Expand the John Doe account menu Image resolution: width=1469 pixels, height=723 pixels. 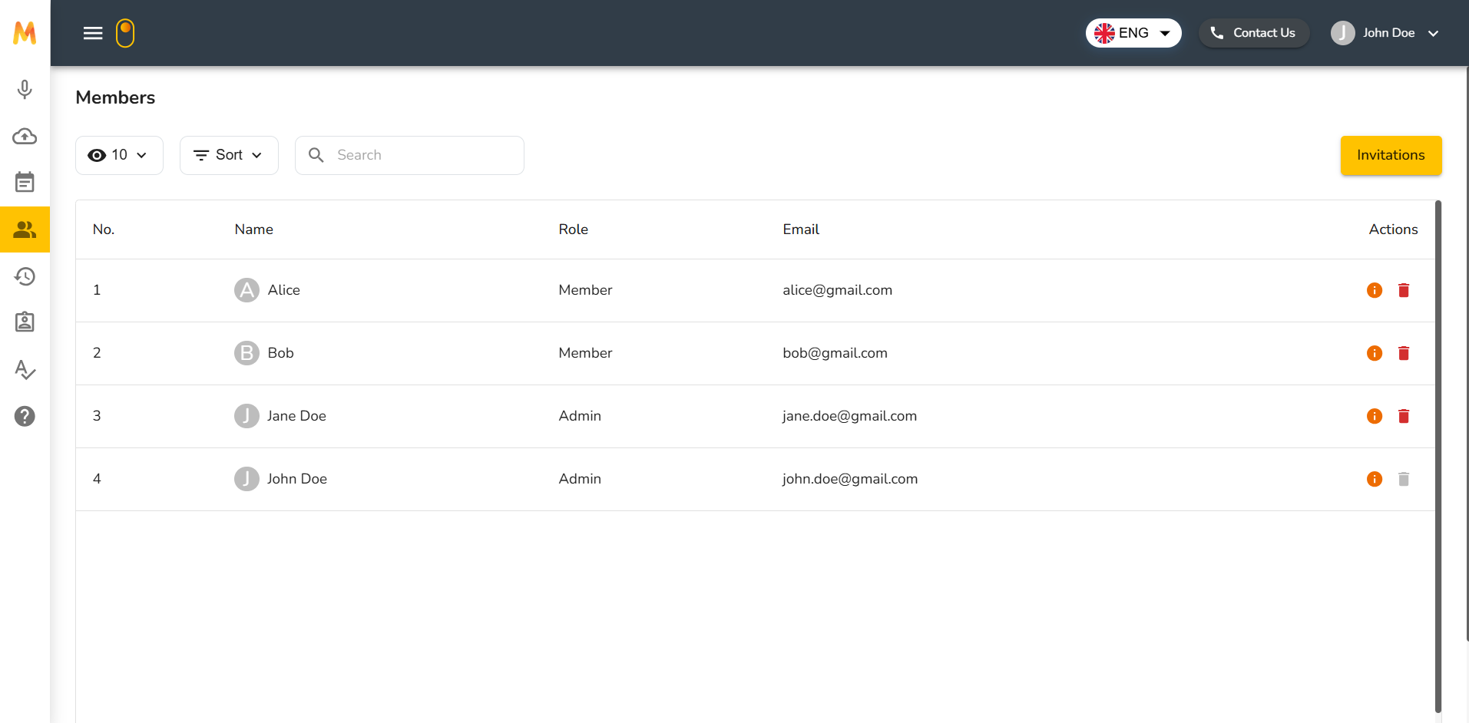1385,33
